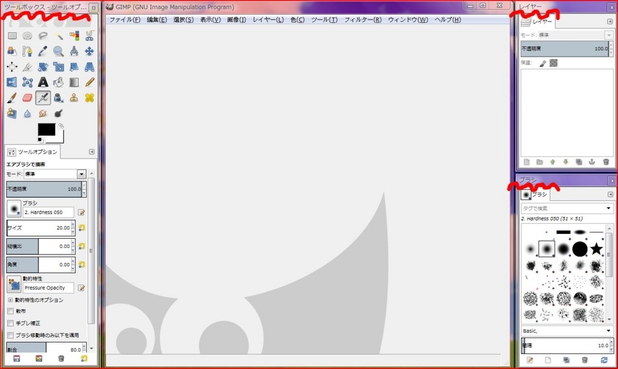Select the Select by Color tool
Image resolution: width=618 pixels, height=369 pixels.
(x=74, y=36)
